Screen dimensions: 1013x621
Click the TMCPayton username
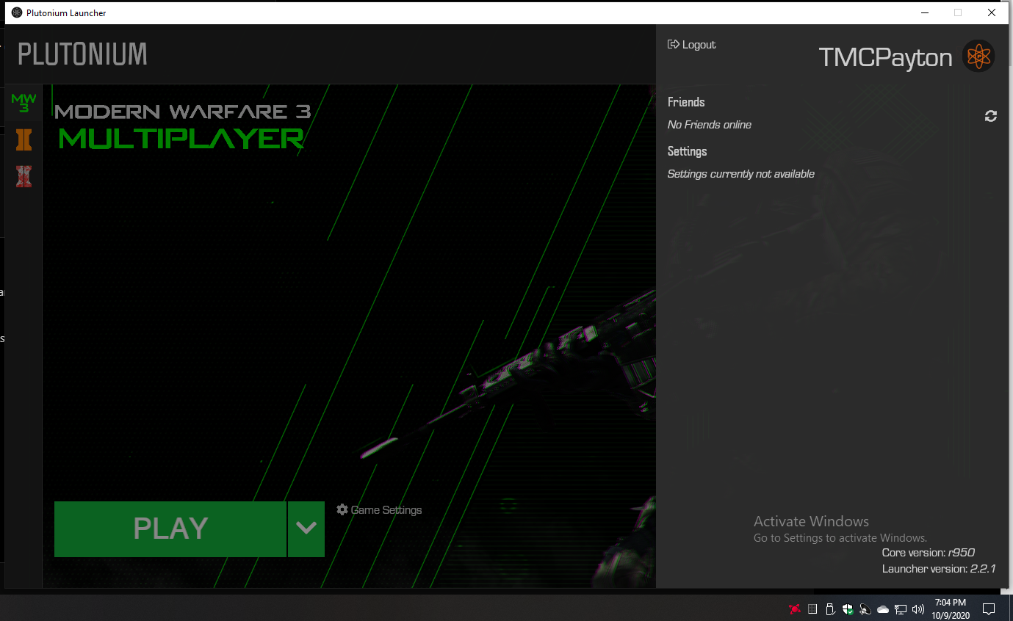[x=885, y=57]
